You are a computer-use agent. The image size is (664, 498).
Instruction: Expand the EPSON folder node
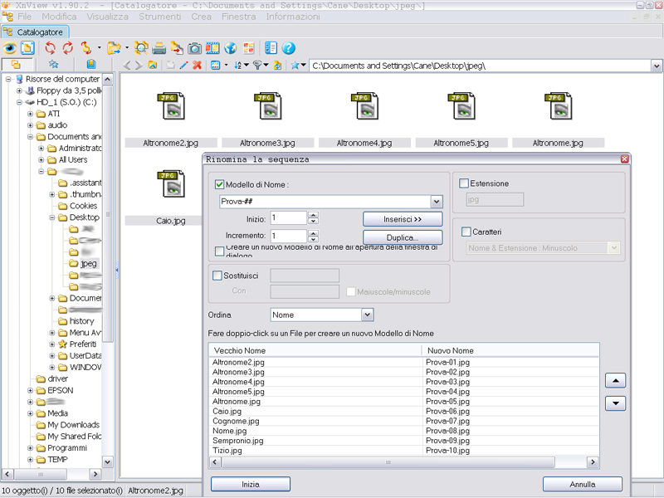click(x=30, y=390)
